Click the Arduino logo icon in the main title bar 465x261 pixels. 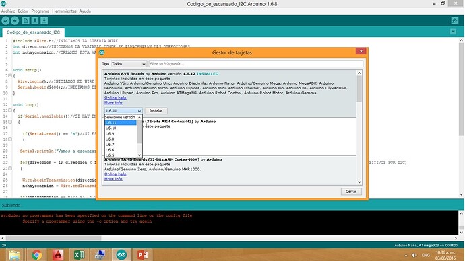[x=3, y=4]
